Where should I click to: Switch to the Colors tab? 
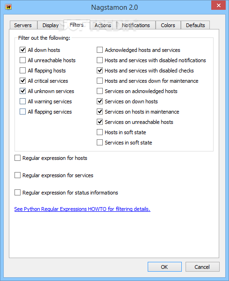168,25
